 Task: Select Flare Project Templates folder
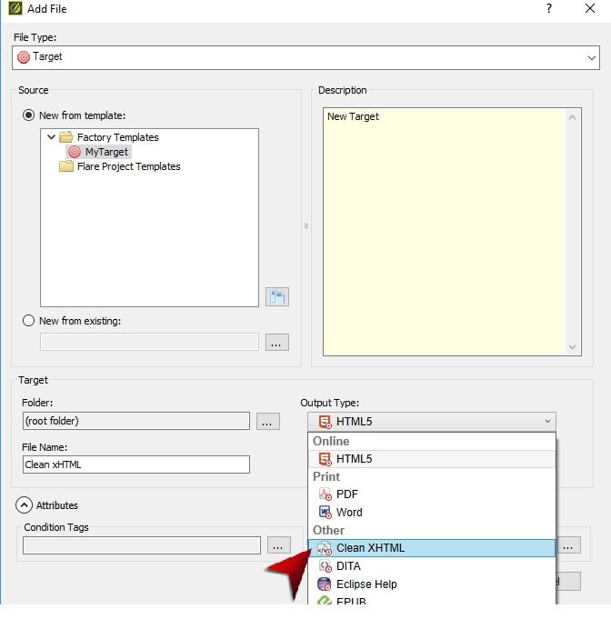(128, 166)
